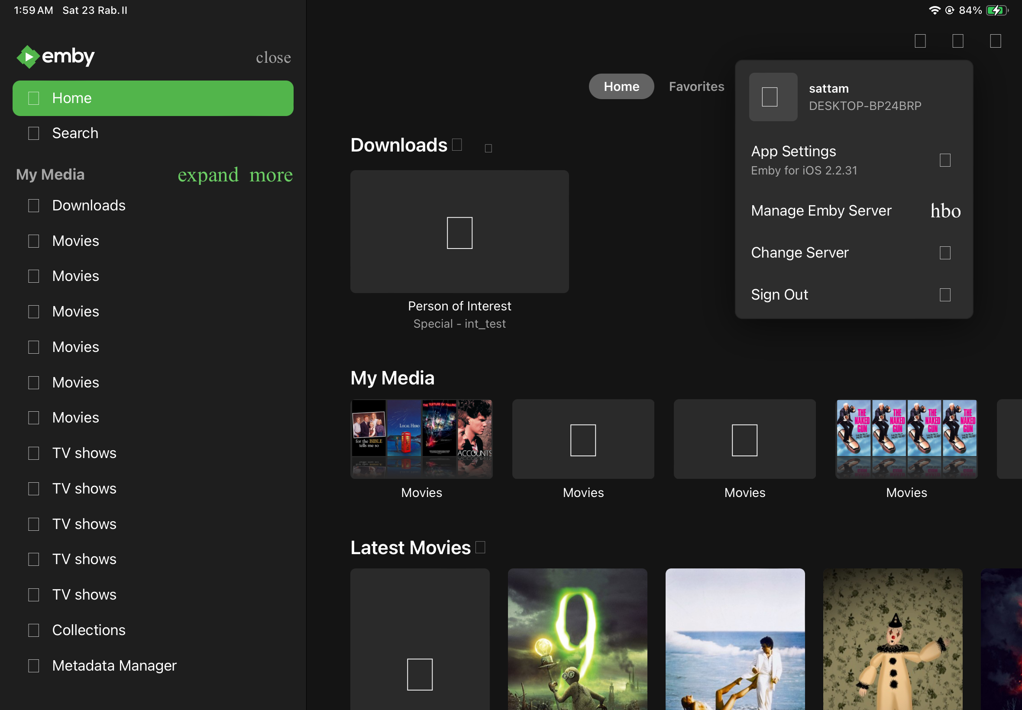Open Person of Interest download thumbnail
The image size is (1022, 710).
tap(459, 231)
